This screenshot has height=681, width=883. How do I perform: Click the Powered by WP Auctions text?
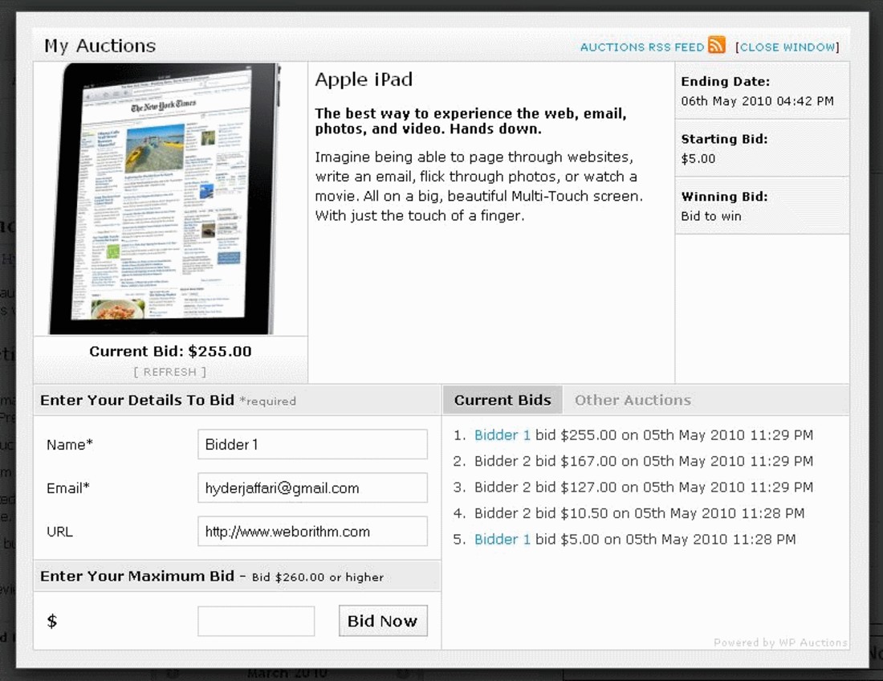(x=780, y=642)
